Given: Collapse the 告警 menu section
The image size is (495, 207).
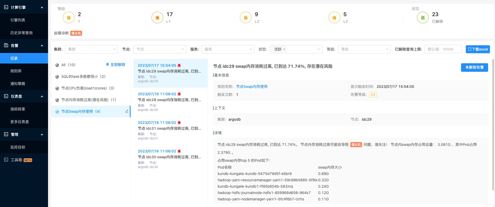Looking at the screenshot, I should (42, 46).
